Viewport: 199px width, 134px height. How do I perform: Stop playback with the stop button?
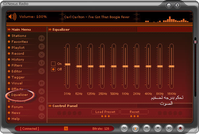[x=158, y=128]
